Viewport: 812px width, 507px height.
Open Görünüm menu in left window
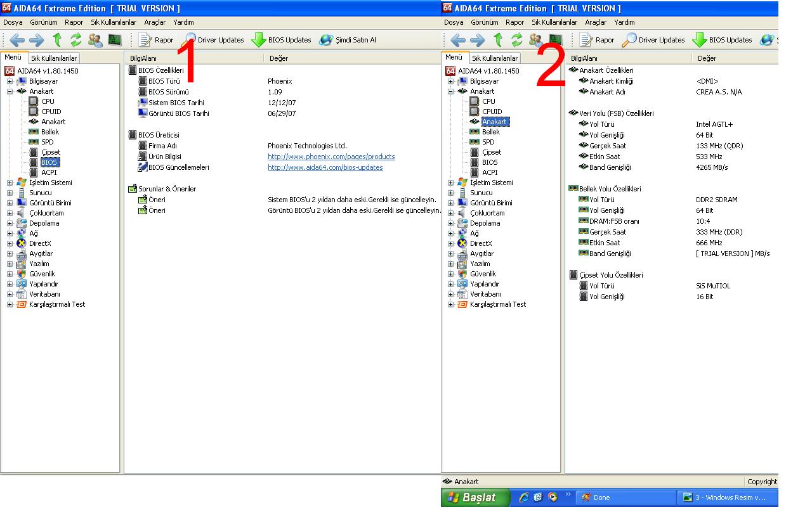point(44,22)
